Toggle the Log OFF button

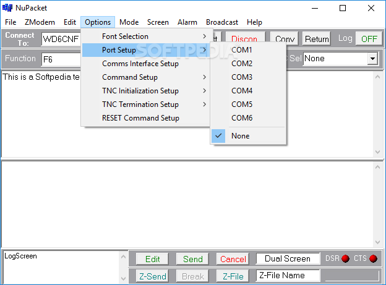click(x=369, y=39)
